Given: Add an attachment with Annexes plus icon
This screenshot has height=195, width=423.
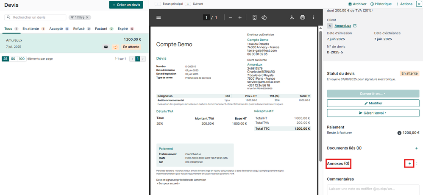Looking at the screenshot, I should [409, 163].
